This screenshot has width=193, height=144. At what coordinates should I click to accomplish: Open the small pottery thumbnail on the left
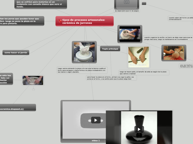coord(33,81)
